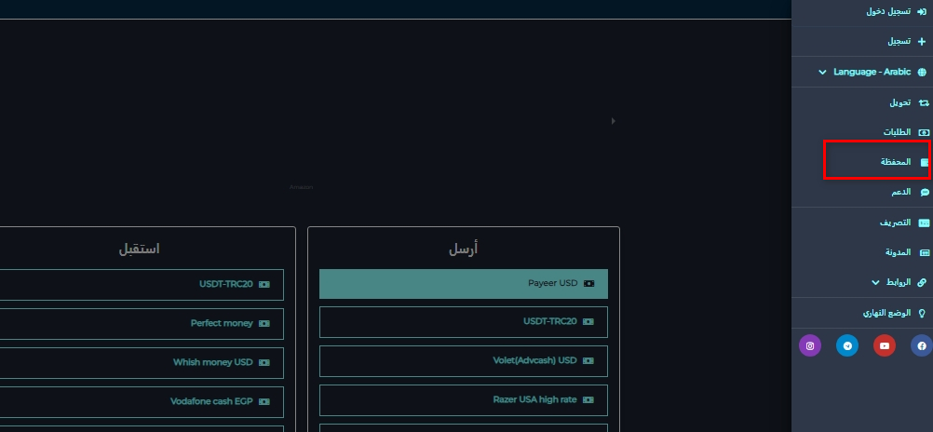Click the small arrow on the banner carousel
Image resolution: width=933 pixels, height=432 pixels.
[613, 121]
